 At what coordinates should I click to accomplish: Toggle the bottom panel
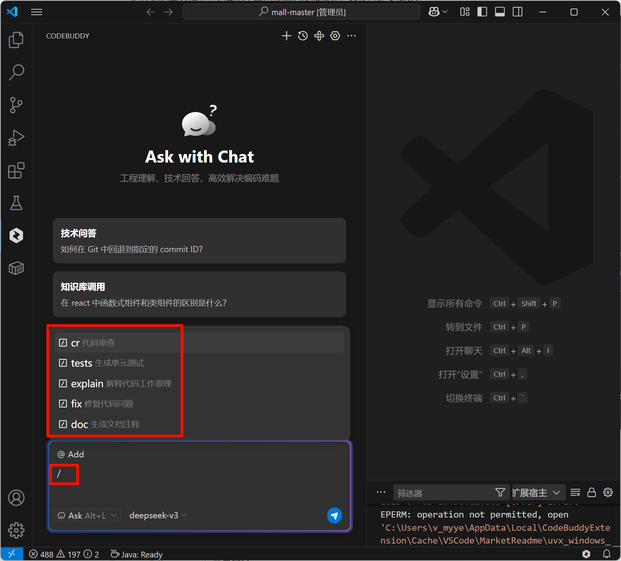500,12
